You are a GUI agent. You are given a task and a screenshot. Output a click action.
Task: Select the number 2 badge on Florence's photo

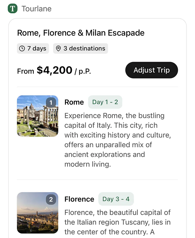coord(51,199)
